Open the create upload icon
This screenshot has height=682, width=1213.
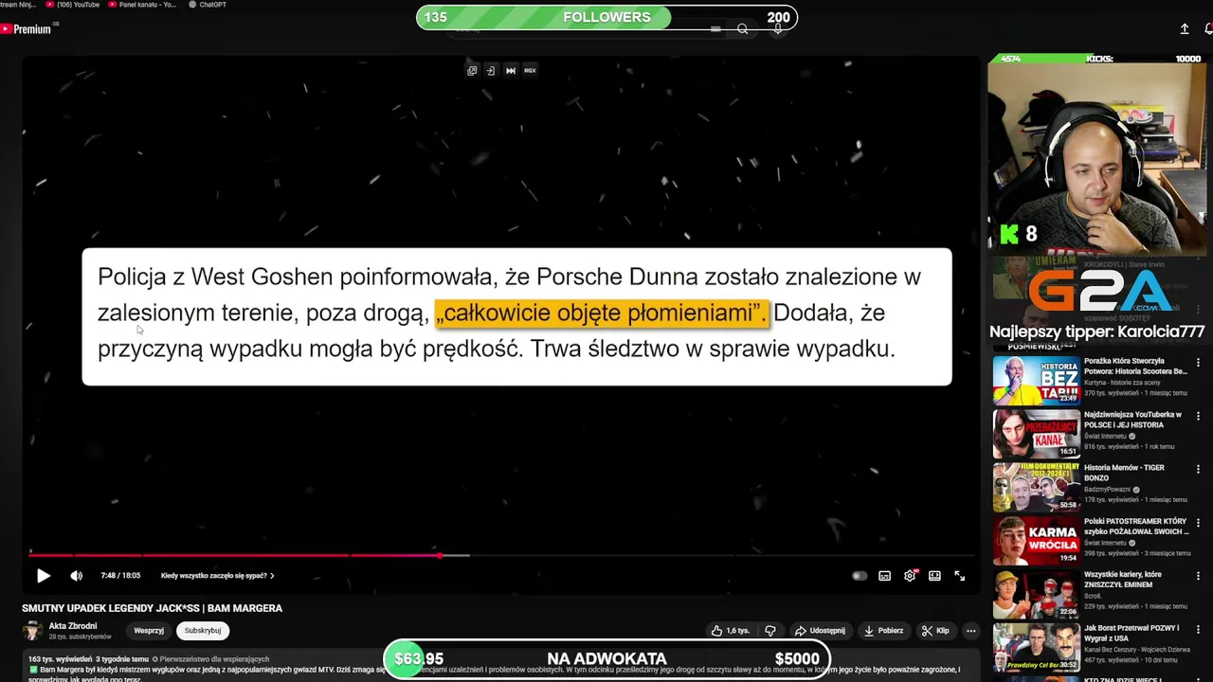[1184, 29]
